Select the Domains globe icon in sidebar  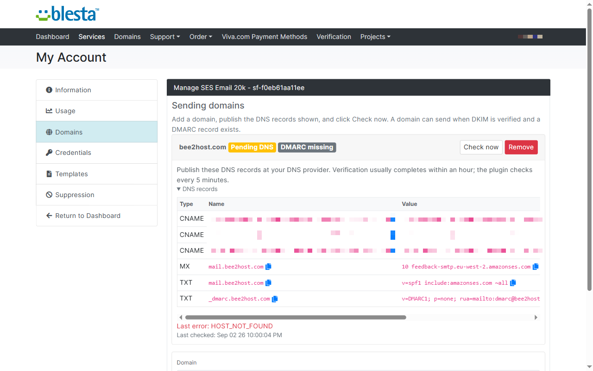(49, 132)
